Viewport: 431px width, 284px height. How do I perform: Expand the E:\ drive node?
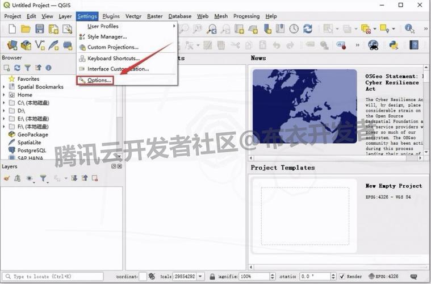click(4, 119)
